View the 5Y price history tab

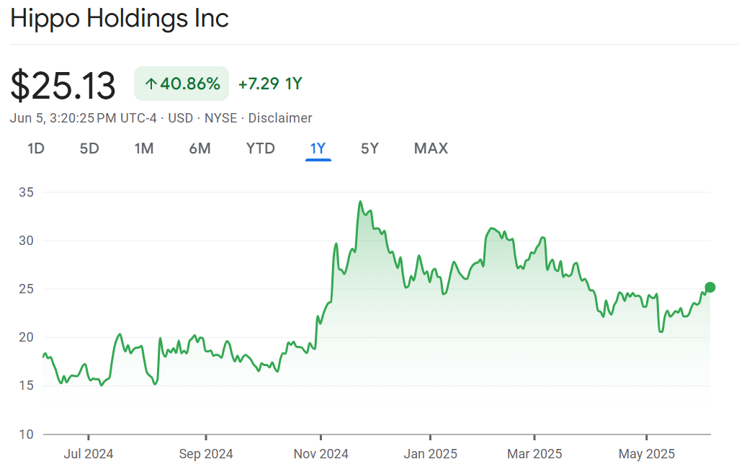click(369, 148)
